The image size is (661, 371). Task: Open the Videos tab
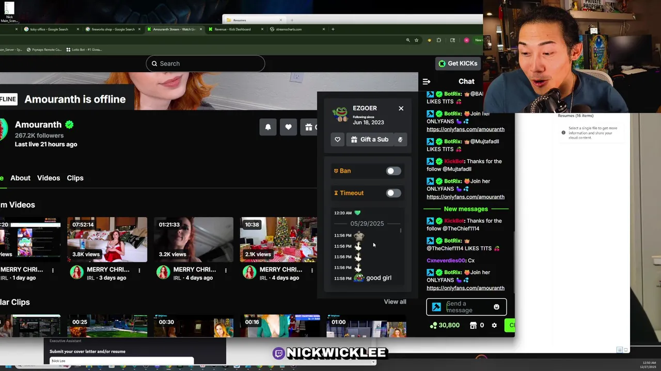[49, 178]
